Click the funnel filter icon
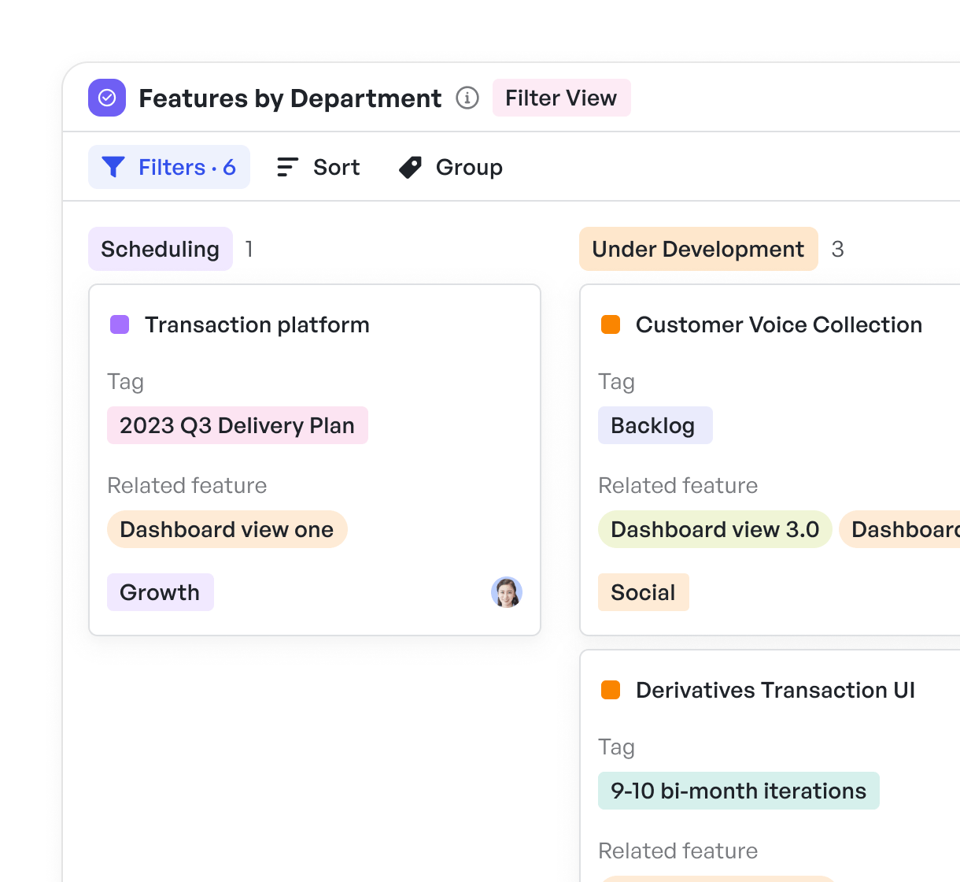 click(113, 167)
